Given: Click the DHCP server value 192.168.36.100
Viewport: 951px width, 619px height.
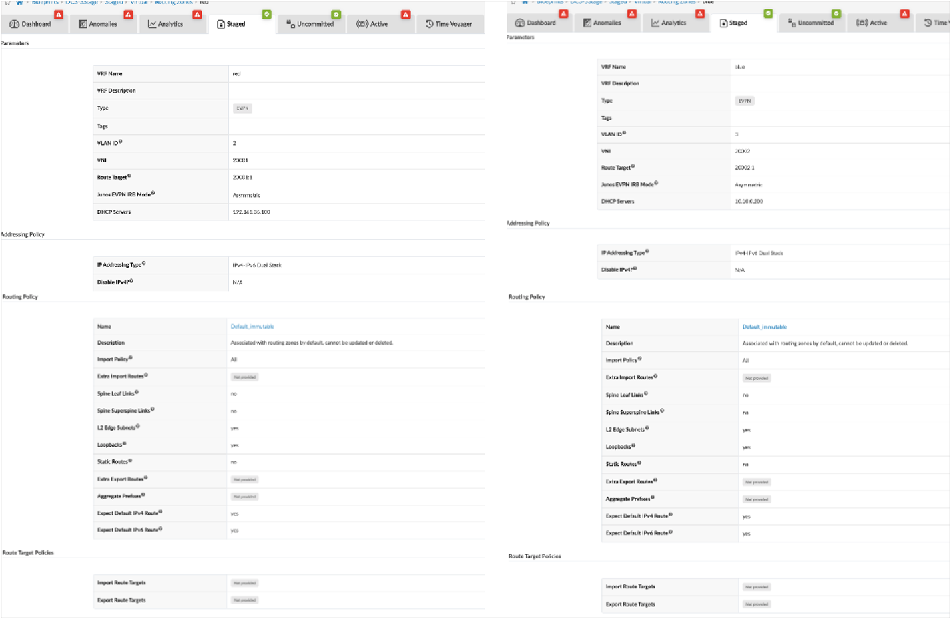Looking at the screenshot, I should (x=251, y=212).
